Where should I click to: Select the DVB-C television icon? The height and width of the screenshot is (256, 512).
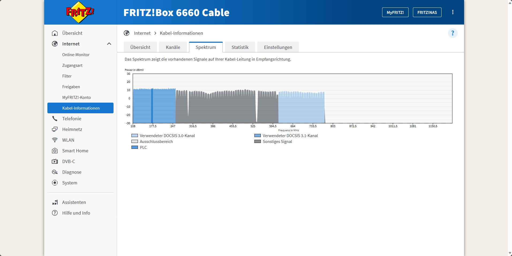[55, 161]
